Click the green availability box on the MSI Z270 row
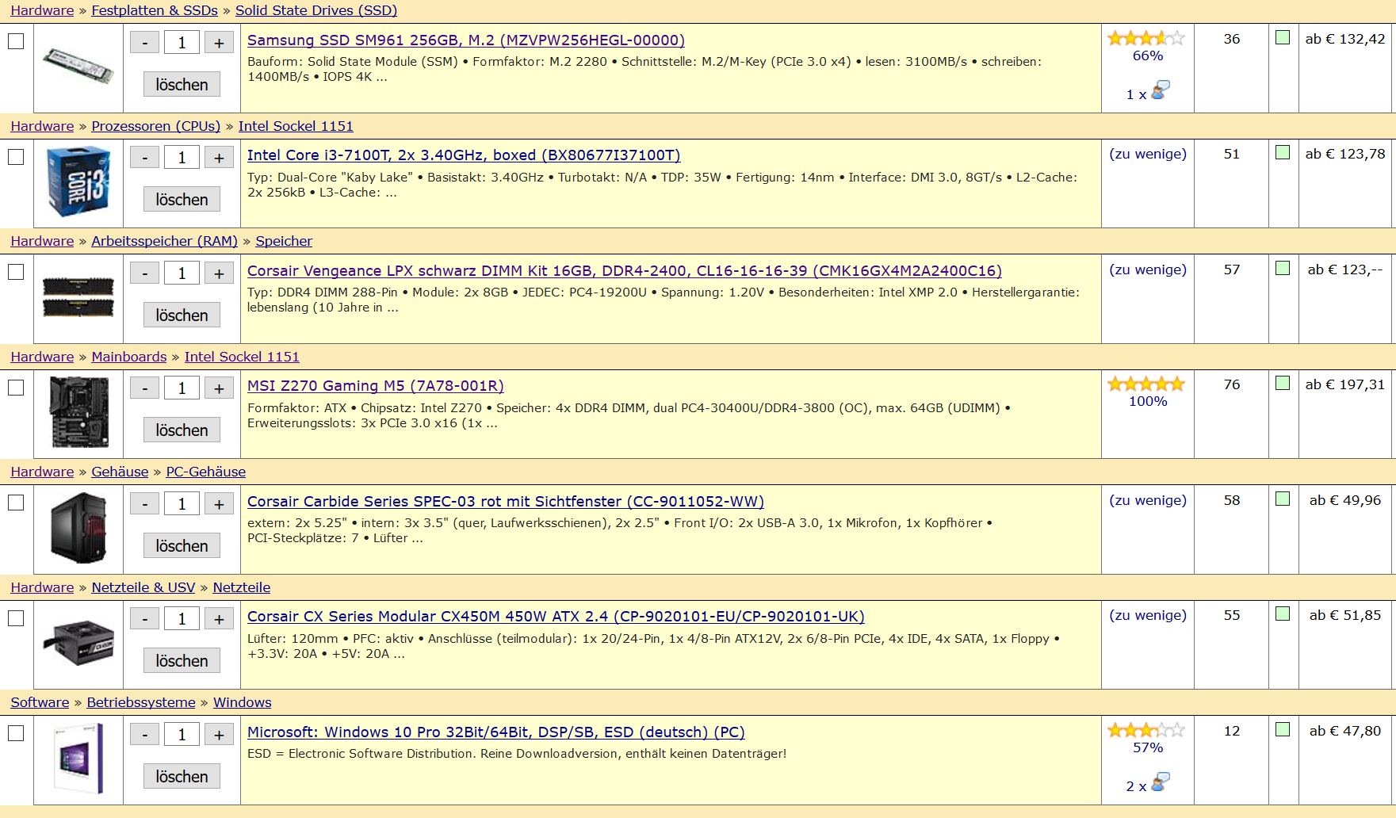This screenshot has height=818, width=1396. [1283, 383]
